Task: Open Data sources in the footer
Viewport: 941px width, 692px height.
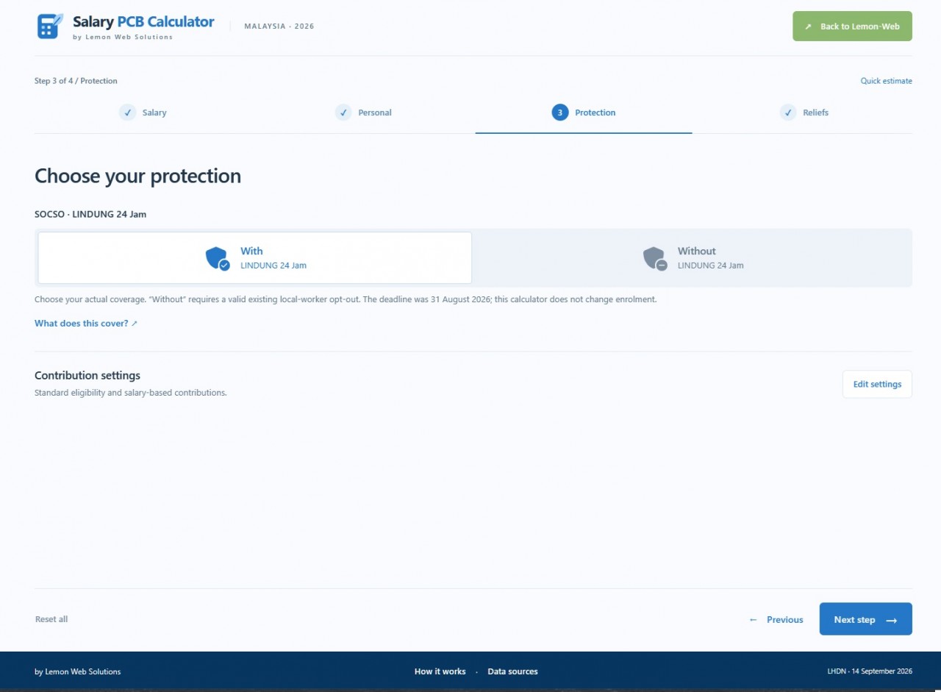Action: click(512, 671)
